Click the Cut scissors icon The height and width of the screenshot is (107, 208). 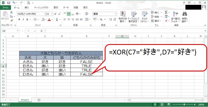(11, 12)
